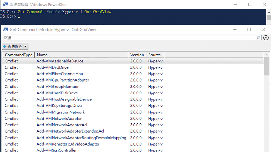Minimize the Out-GridView window
The width and height of the screenshot is (271, 152).
(235, 29)
